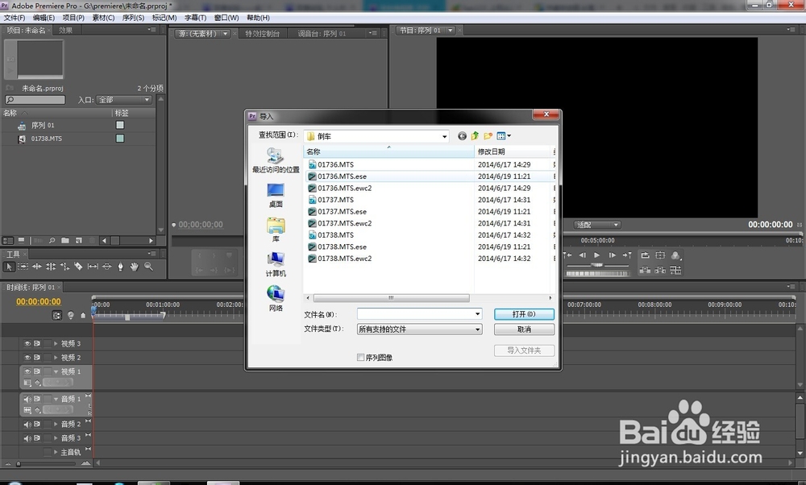
Task: Check the 序列图像 checkbox
Action: point(360,357)
